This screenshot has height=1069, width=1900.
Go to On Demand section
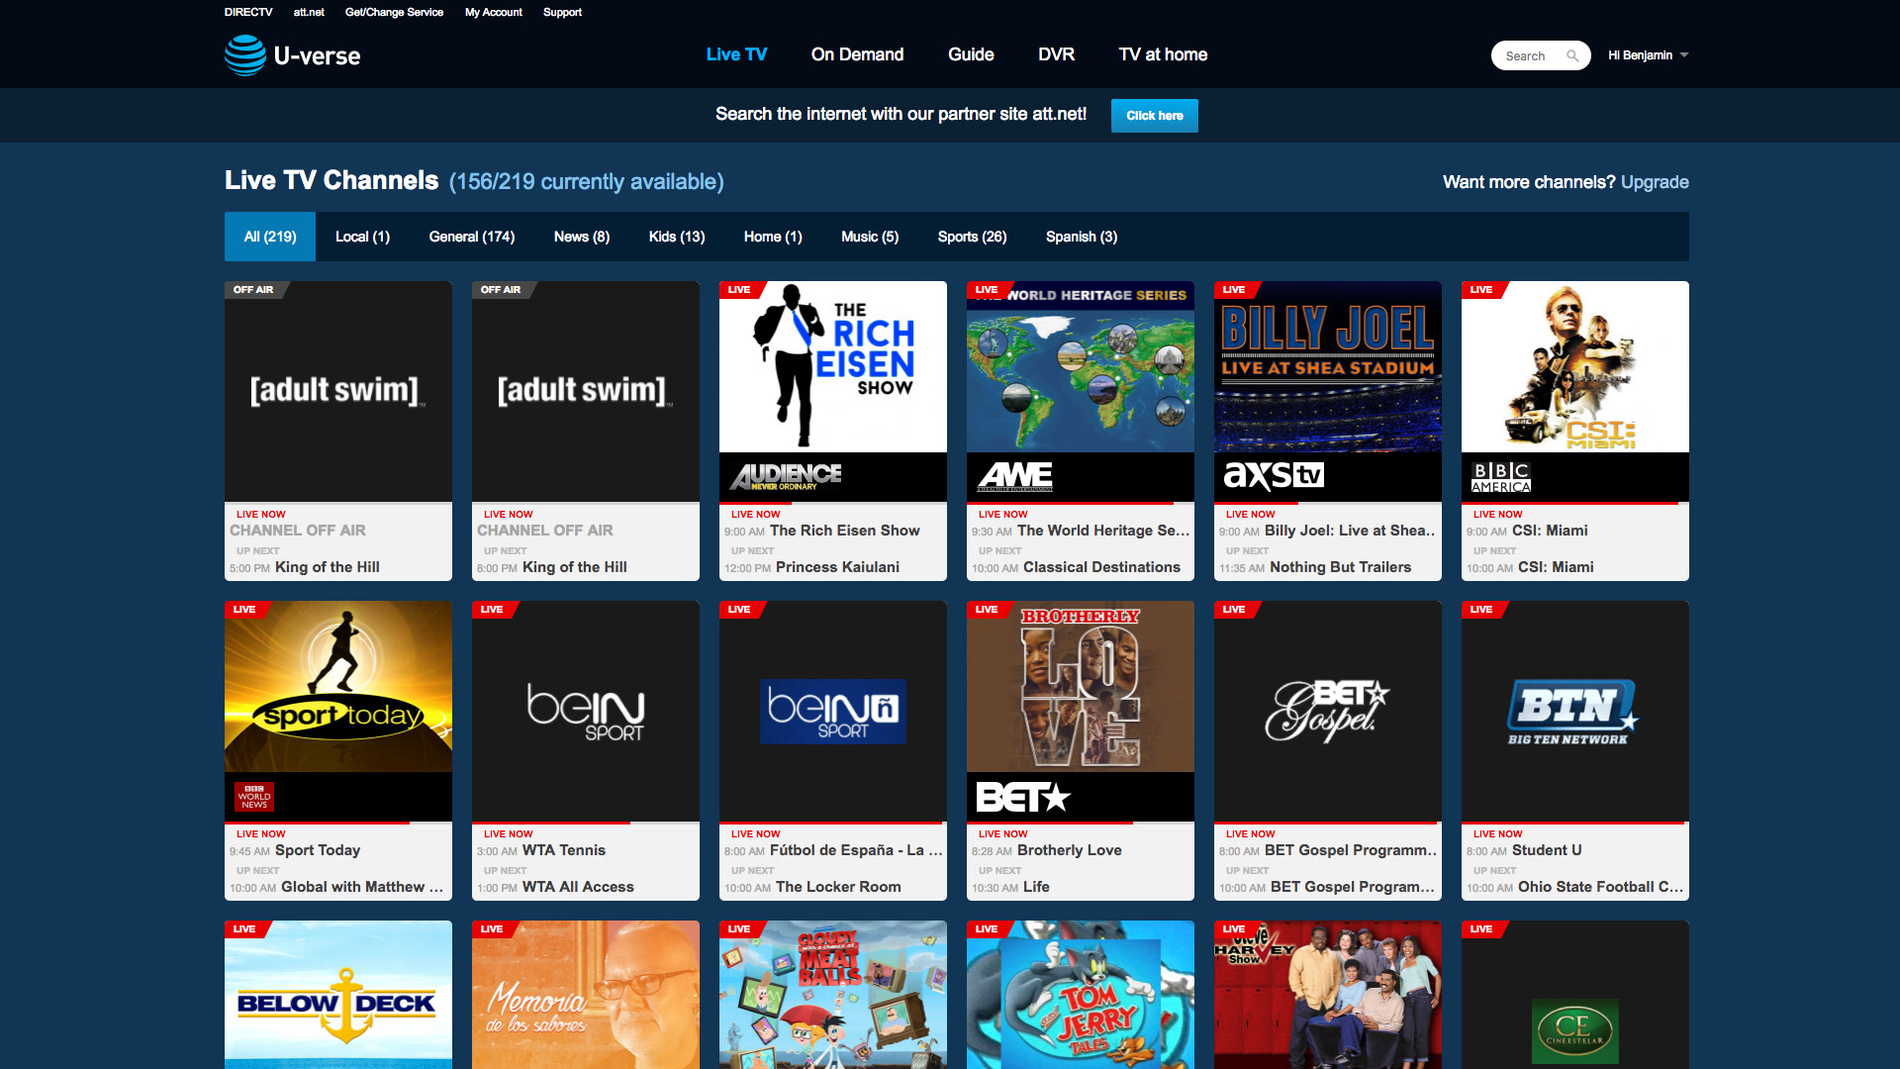(857, 54)
